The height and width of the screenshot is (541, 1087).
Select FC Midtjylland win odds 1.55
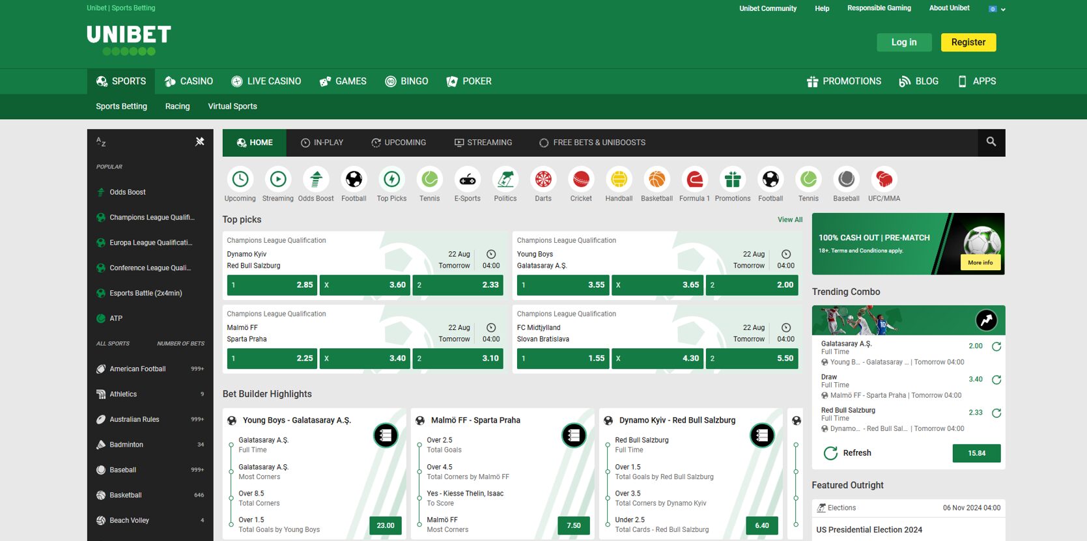(563, 359)
